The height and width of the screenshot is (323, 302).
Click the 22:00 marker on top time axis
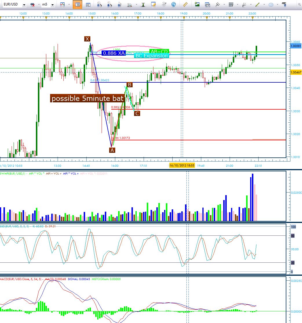[252, 13]
